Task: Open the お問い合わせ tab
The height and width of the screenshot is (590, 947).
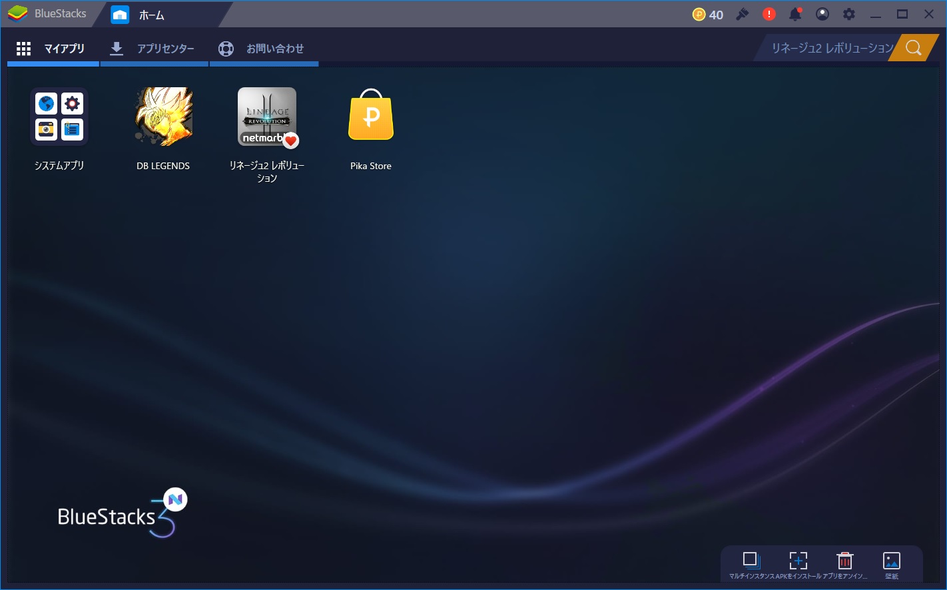Action: 264,49
